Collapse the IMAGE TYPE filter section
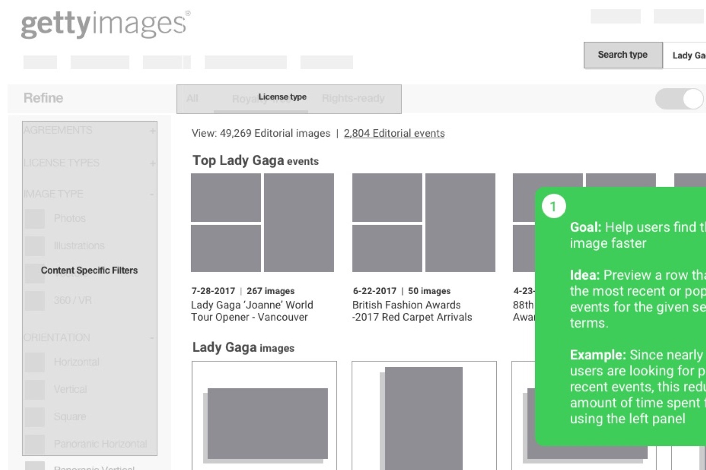 tap(152, 194)
